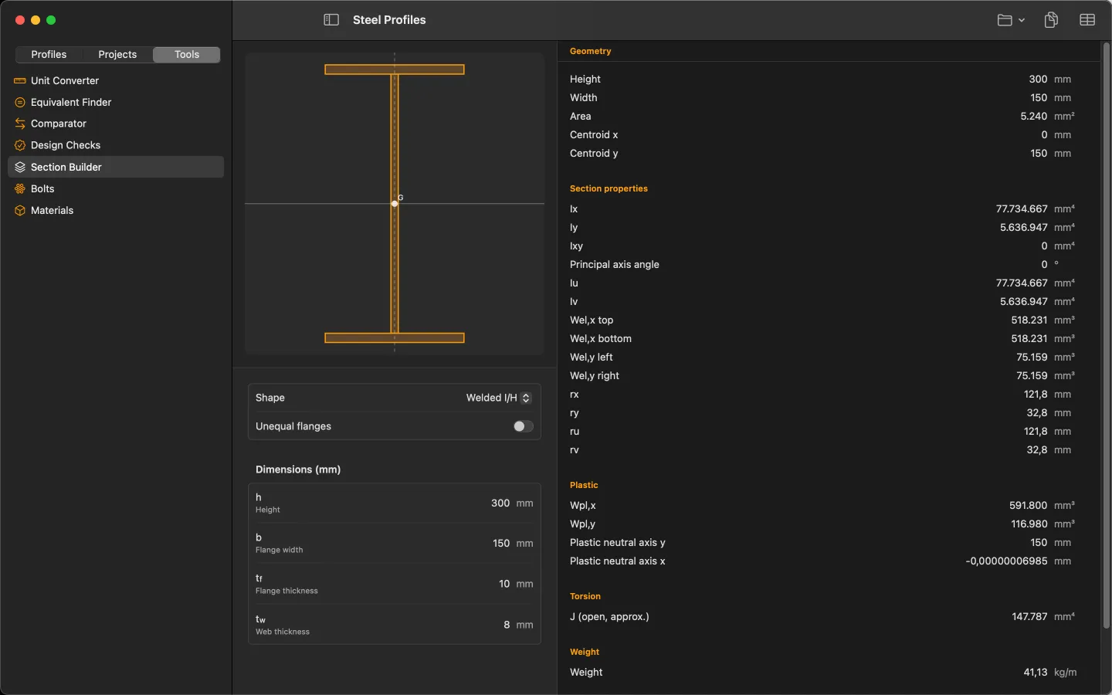Click the Bolts icon in sidebar
Viewport: 1112px width, 695px height.
coord(20,188)
